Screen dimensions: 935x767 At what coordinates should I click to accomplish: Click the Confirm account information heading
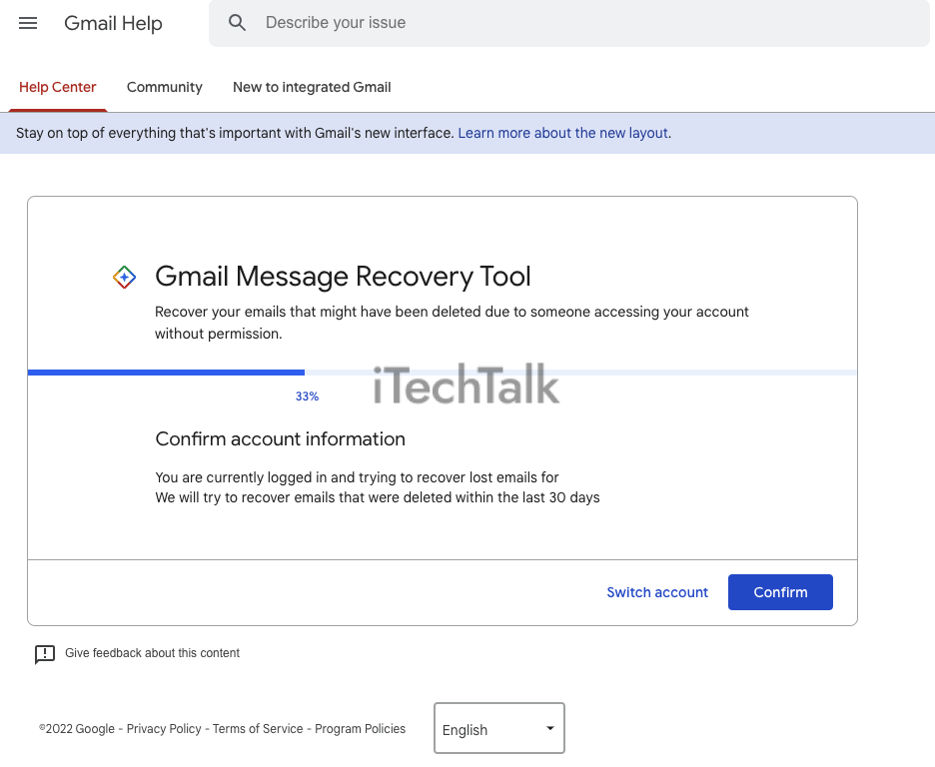tap(281, 439)
